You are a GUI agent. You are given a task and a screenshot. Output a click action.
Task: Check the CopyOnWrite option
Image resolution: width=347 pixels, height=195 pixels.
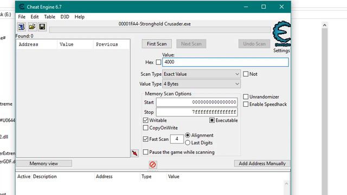coord(146,128)
